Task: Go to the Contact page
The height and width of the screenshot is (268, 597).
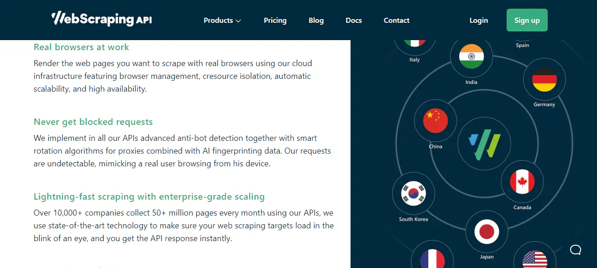Action: (396, 20)
